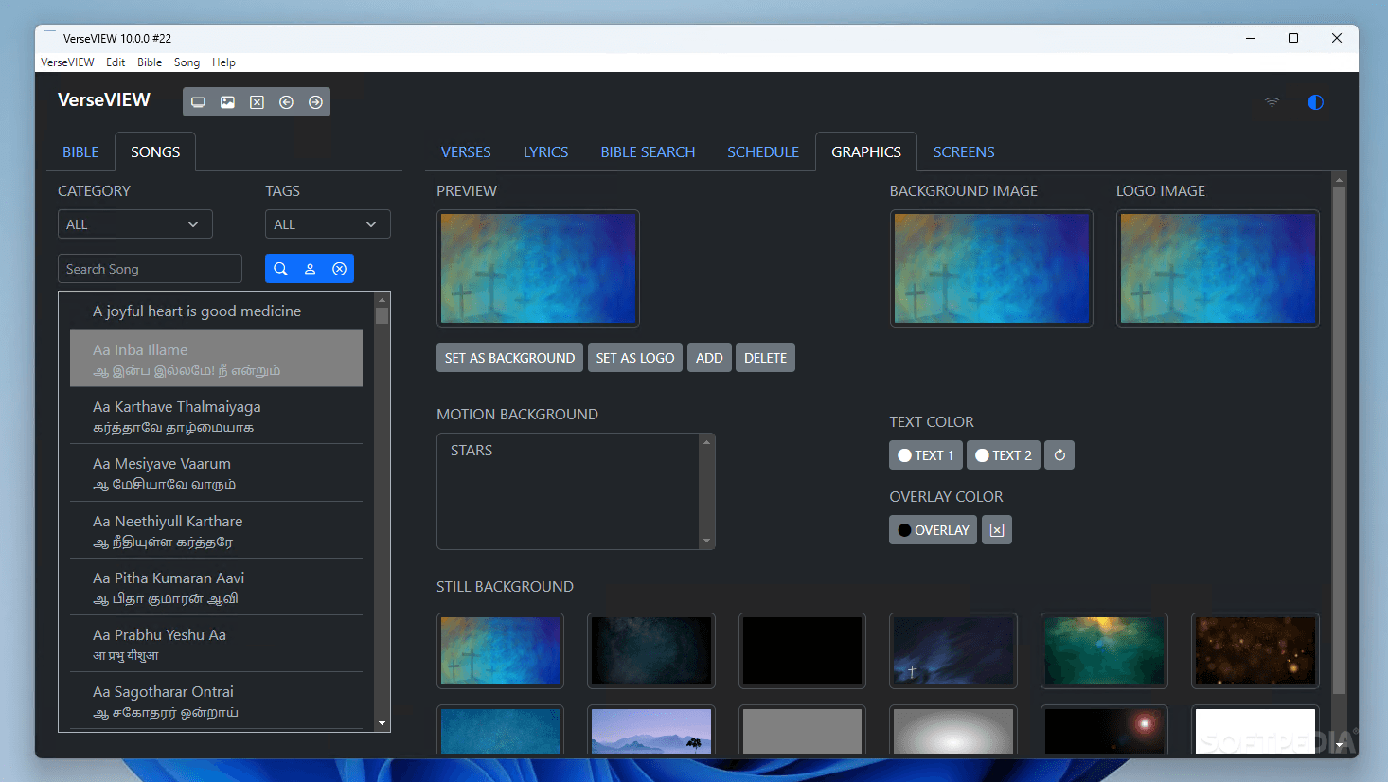Click the SET AS LOGO button
1388x782 pixels.
coord(635,358)
